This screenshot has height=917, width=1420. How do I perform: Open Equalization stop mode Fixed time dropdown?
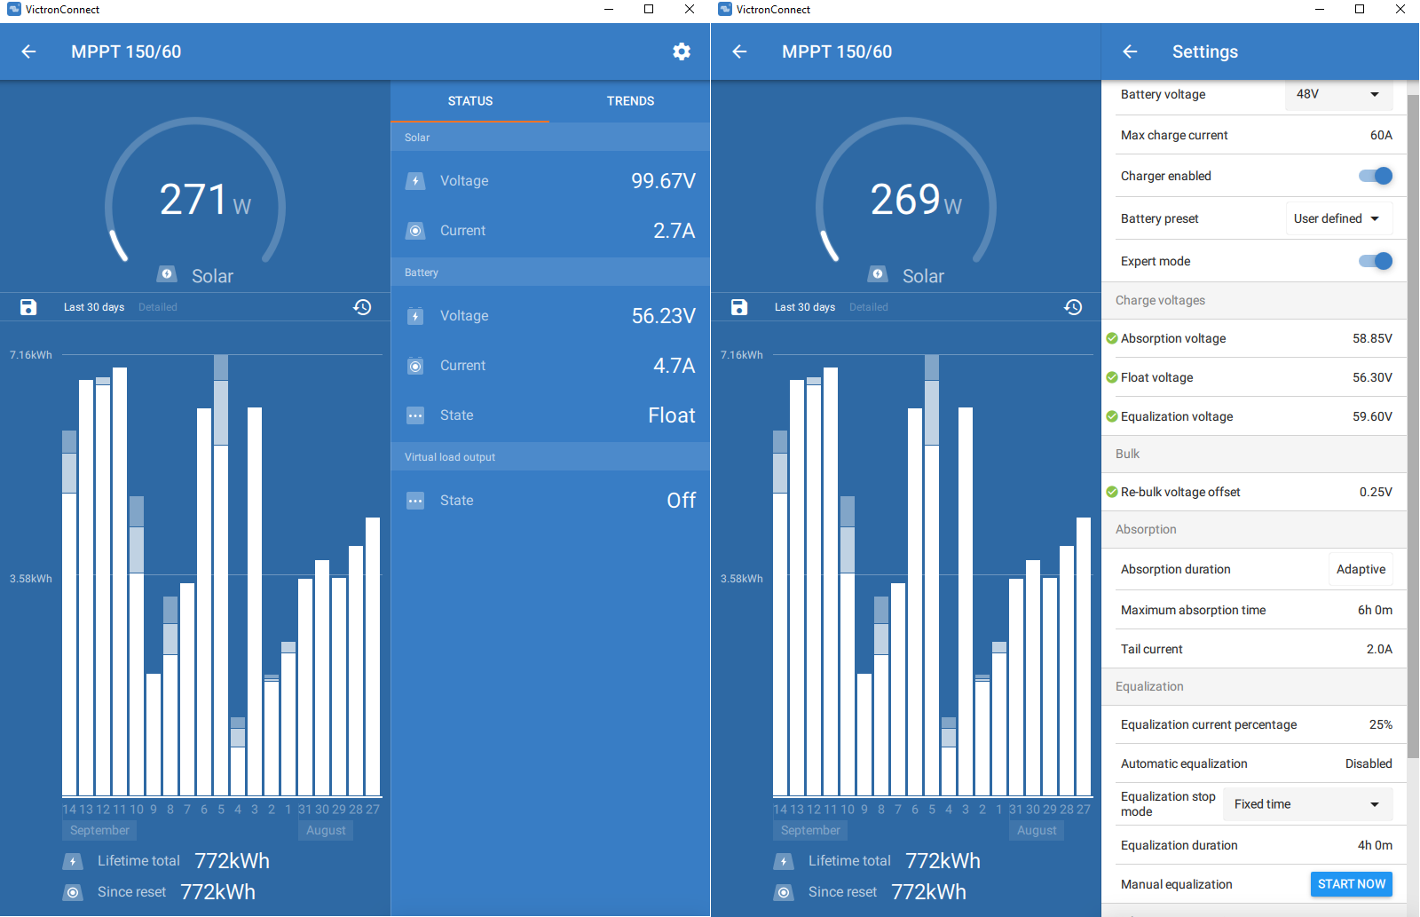coord(1308,804)
